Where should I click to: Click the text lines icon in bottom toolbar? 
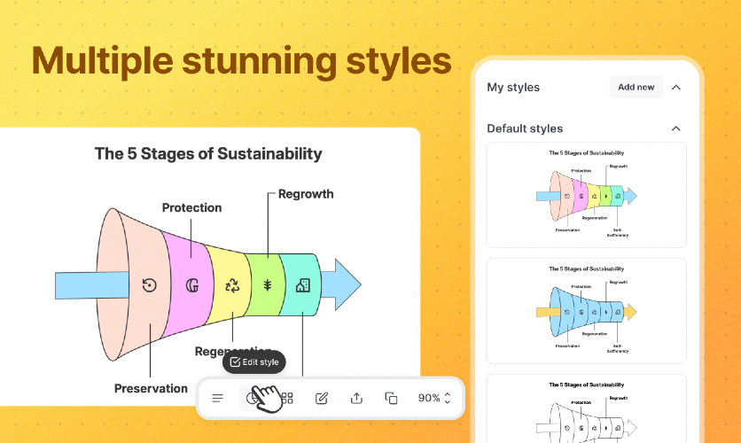click(217, 398)
